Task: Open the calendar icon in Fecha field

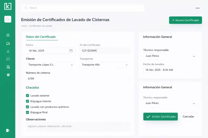Action: [x=71, y=51]
